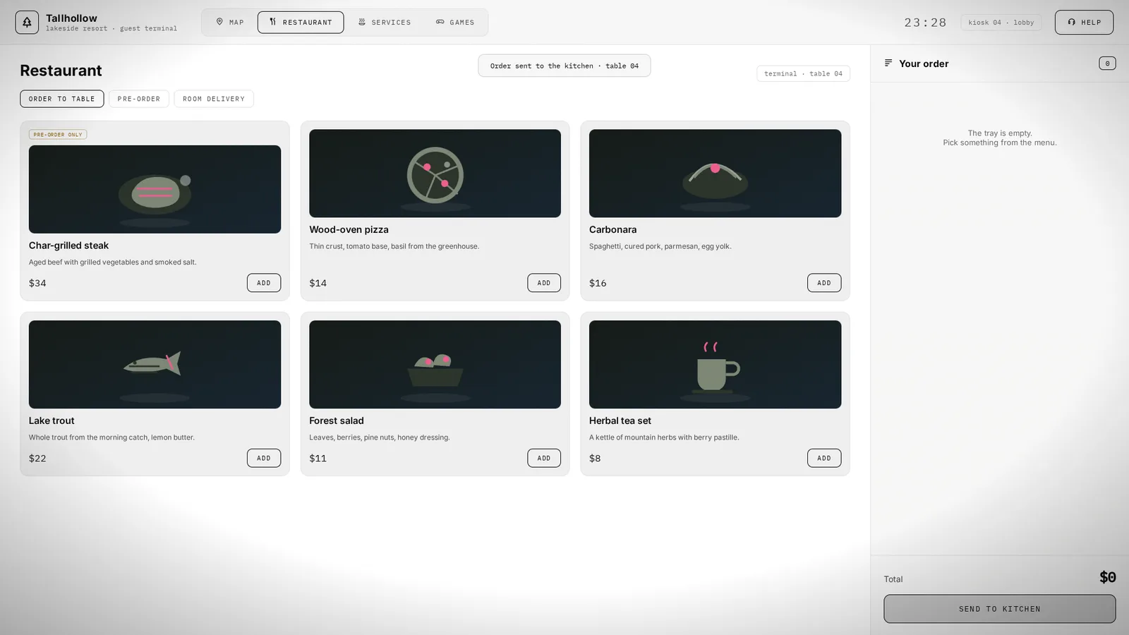Add Herbal tea set to the order

pos(824,458)
